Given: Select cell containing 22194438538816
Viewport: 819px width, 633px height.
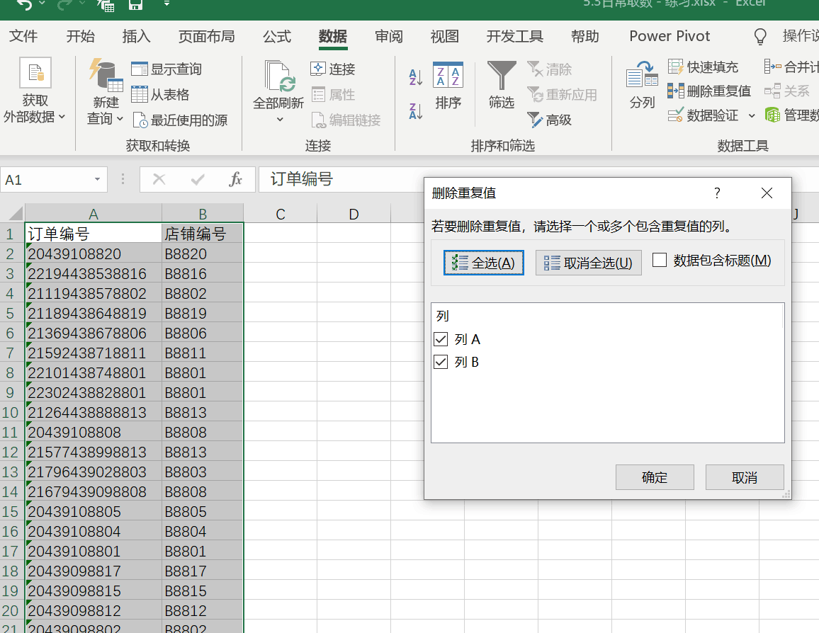Looking at the screenshot, I should coord(93,273).
